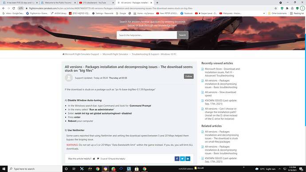Open related 'Basic troubleshooting' article
Image resolution: width=306 pixels, height=172 pixels.
pyautogui.click(x=221, y=150)
